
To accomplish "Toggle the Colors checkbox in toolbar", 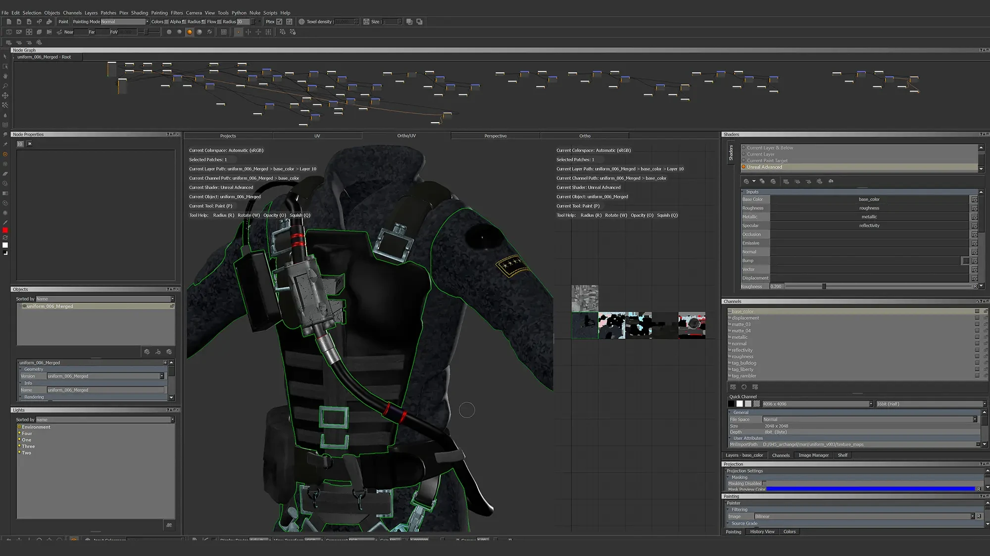I will [x=167, y=22].
